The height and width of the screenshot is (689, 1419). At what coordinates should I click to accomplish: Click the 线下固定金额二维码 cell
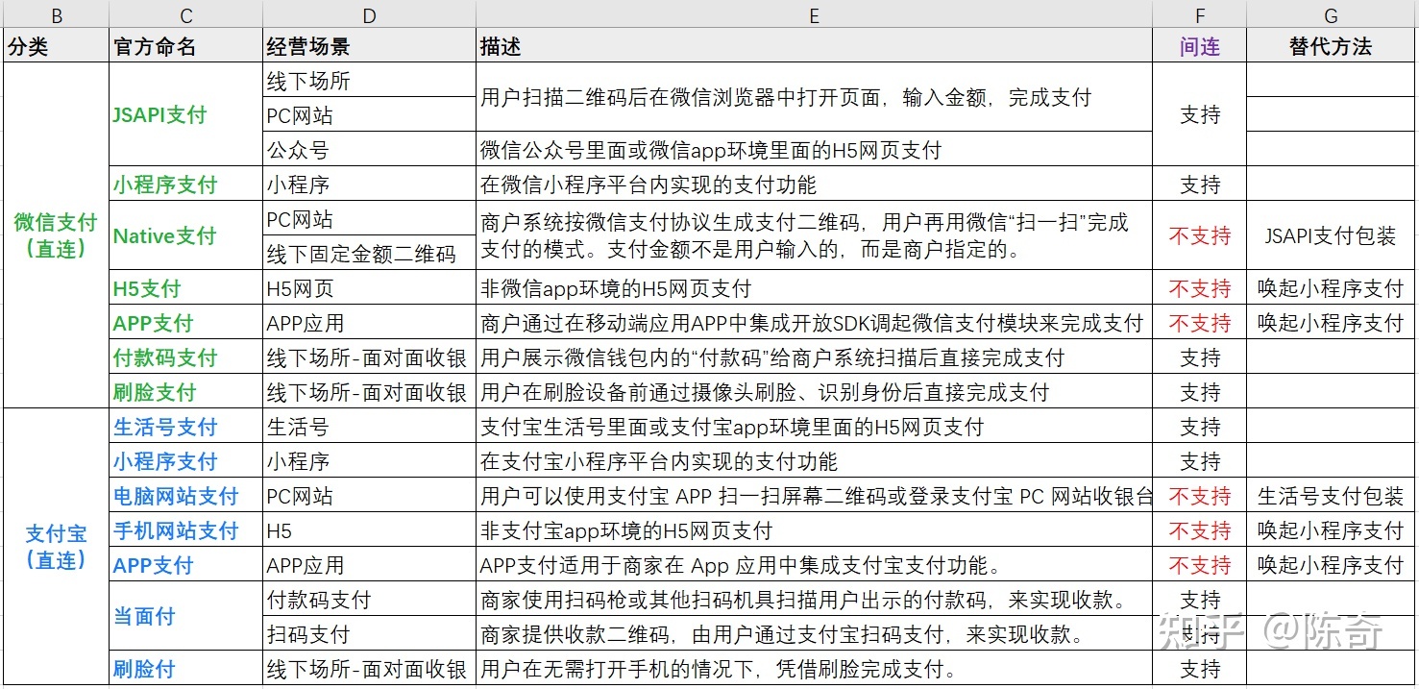(x=369, y=254)
